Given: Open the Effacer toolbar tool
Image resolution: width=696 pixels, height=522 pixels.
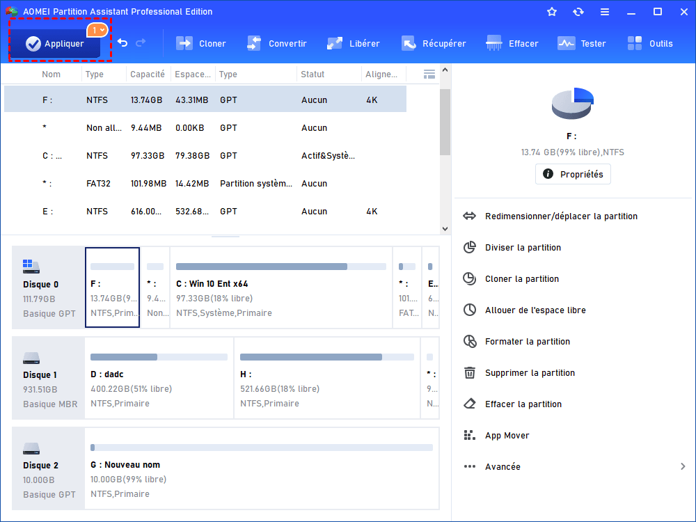Looking at the screenshot, I should pyautogui.click(x=512, y=43).
